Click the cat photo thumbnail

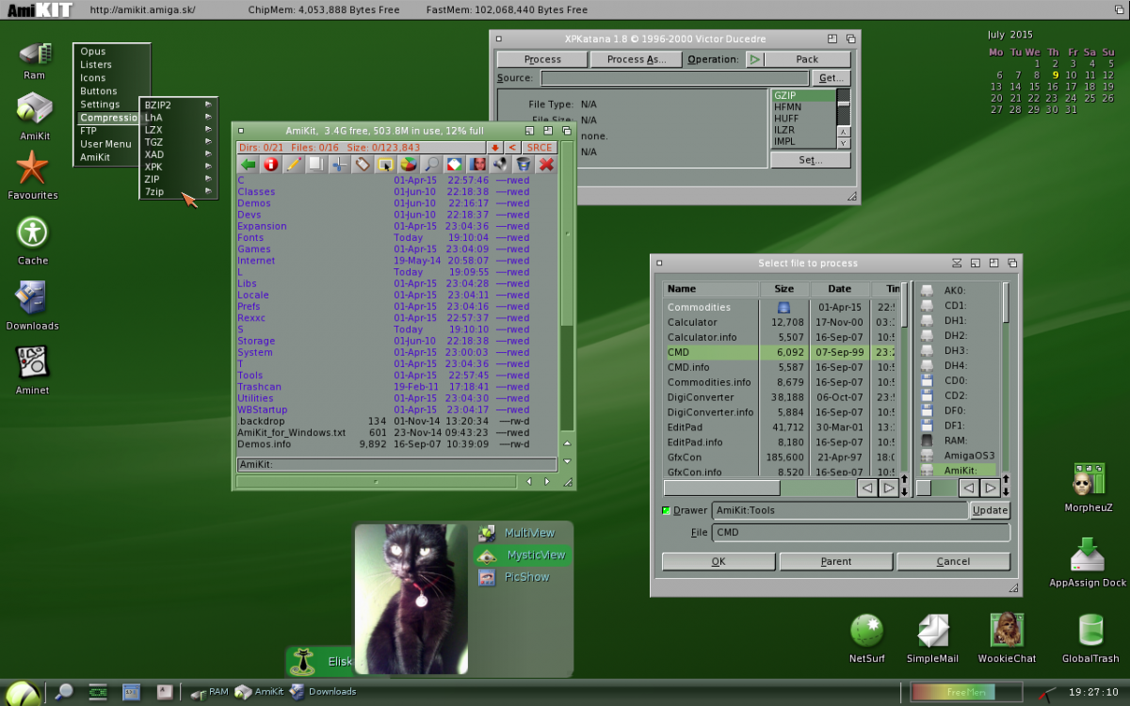coord(412,599)
